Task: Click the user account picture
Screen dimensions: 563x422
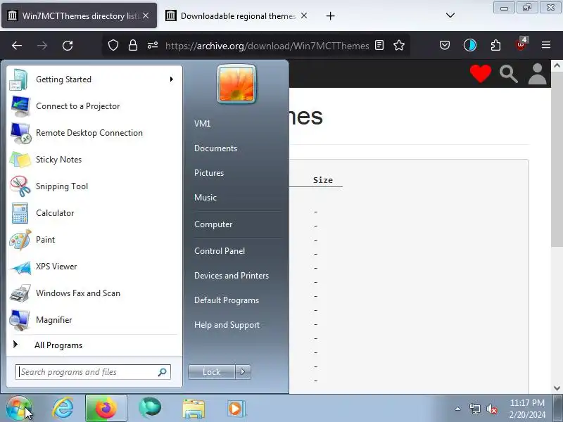Action: pyautogui.click(x=236, y=84)
